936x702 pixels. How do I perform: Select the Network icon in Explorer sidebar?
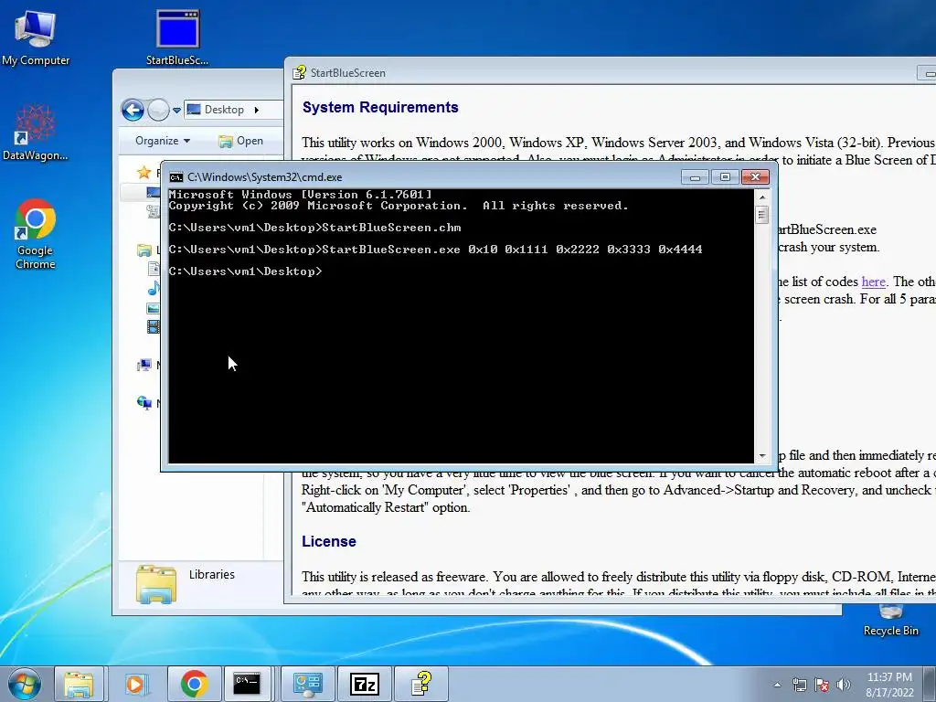[144, 403]
